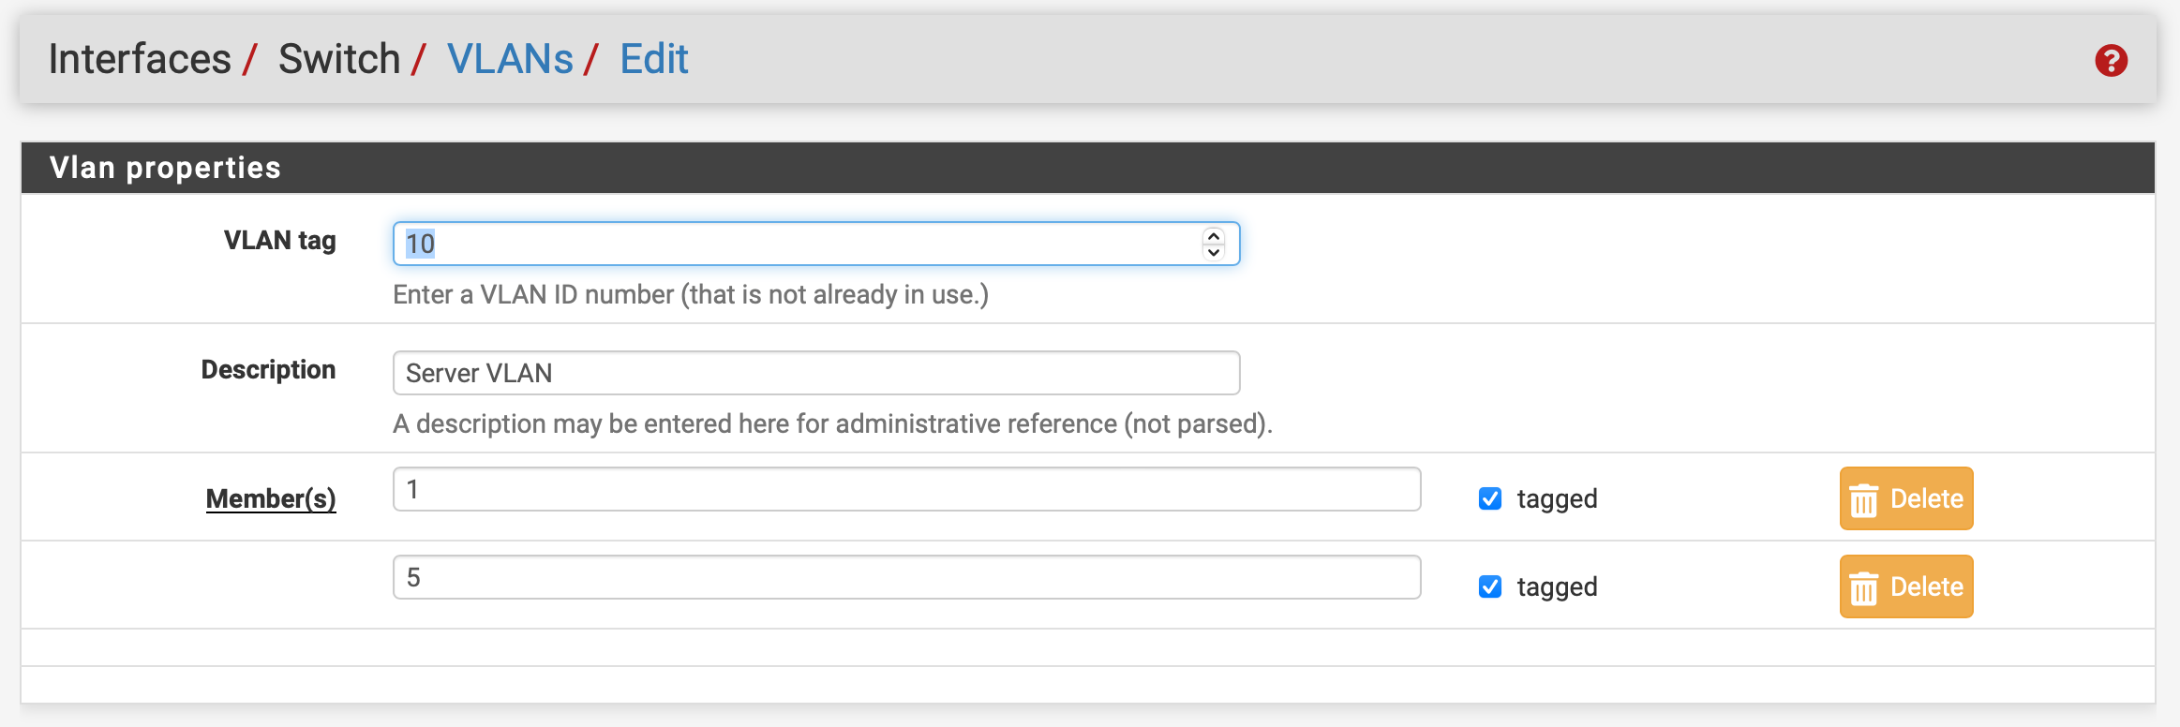Delete member port 1 entry
The width and height of the screenshot is (2180, 727).
(x=1904, y=498)
